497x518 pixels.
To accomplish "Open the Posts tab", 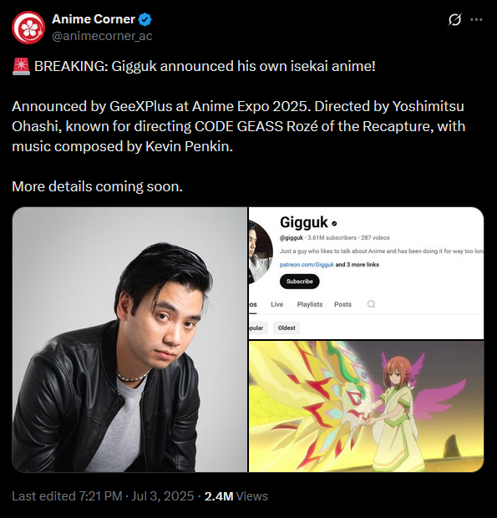I will [342, 304].
